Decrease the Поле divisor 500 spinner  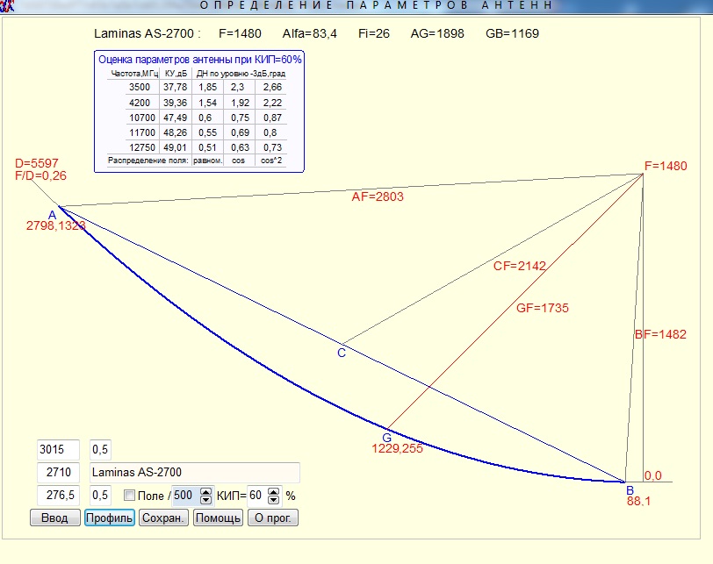(206, 499)
